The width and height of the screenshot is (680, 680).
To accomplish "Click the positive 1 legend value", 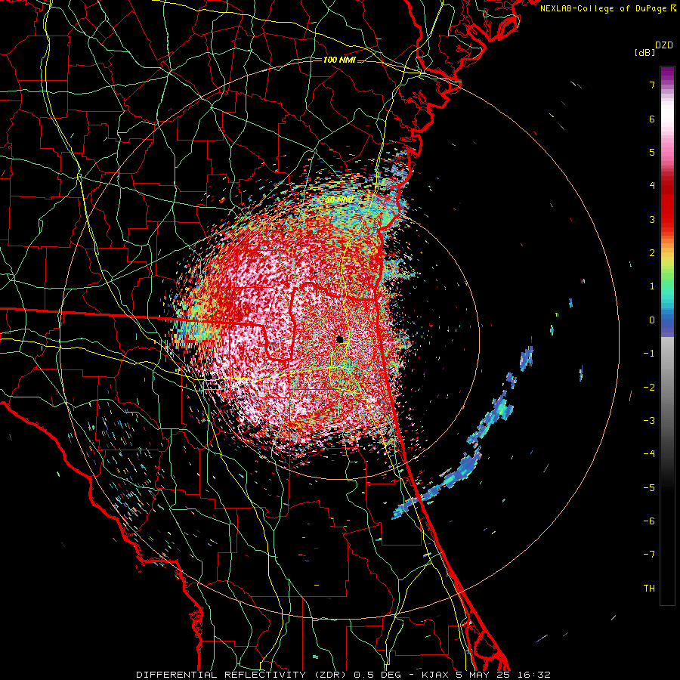I will click(652, 286).
